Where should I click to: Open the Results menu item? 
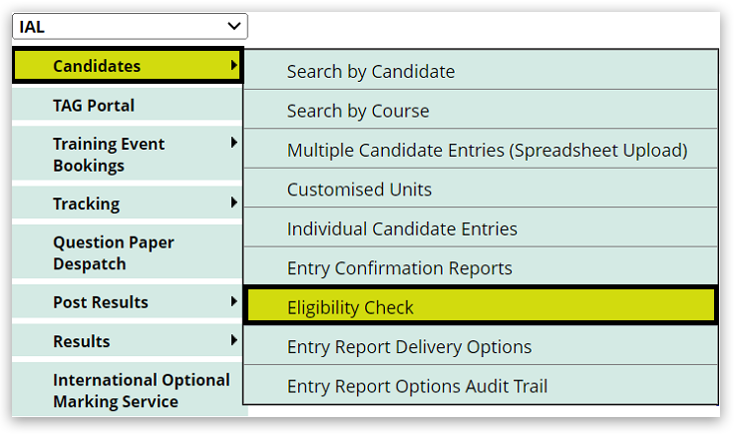[x=82, y=341]
